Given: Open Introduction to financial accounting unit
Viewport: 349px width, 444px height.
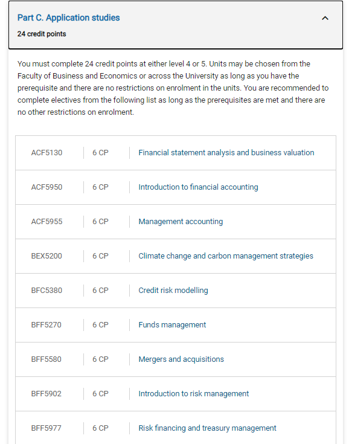Looking at the screenshot, I should click(198, 187).
